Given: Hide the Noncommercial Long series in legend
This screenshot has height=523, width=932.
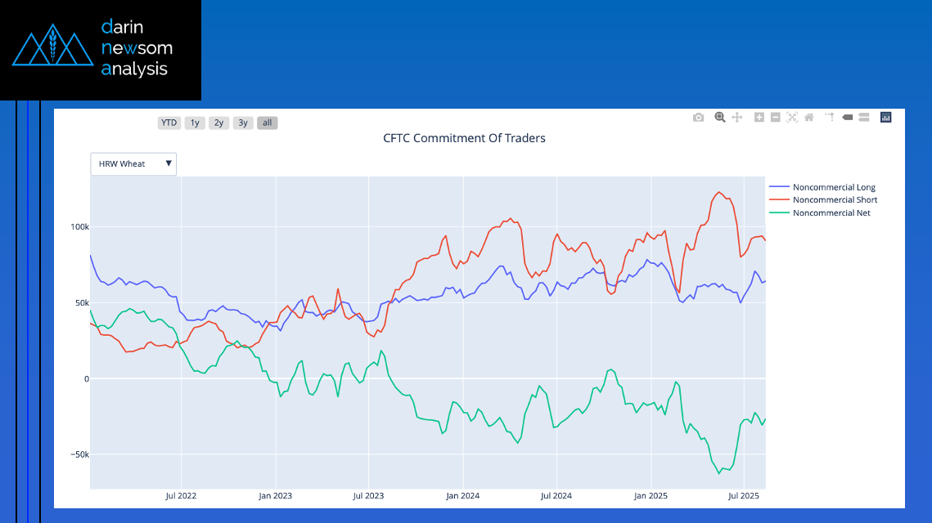Looking at the screenshot, I should tap(833, 188).
